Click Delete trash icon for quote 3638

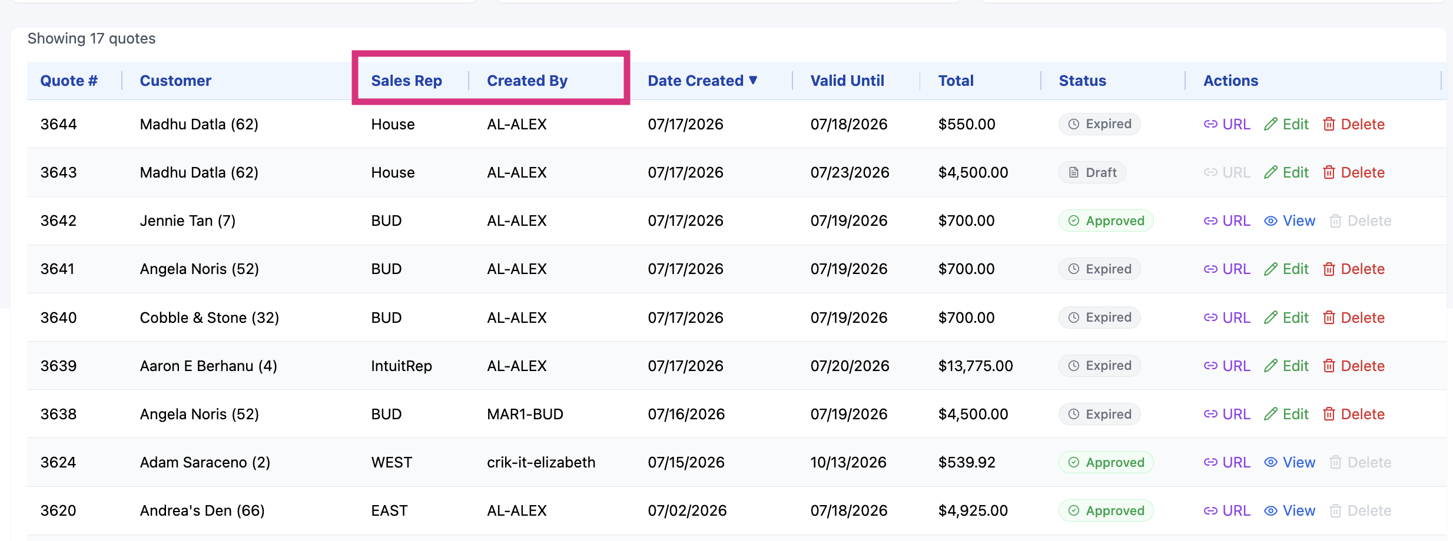click(x=1329, y=414)
